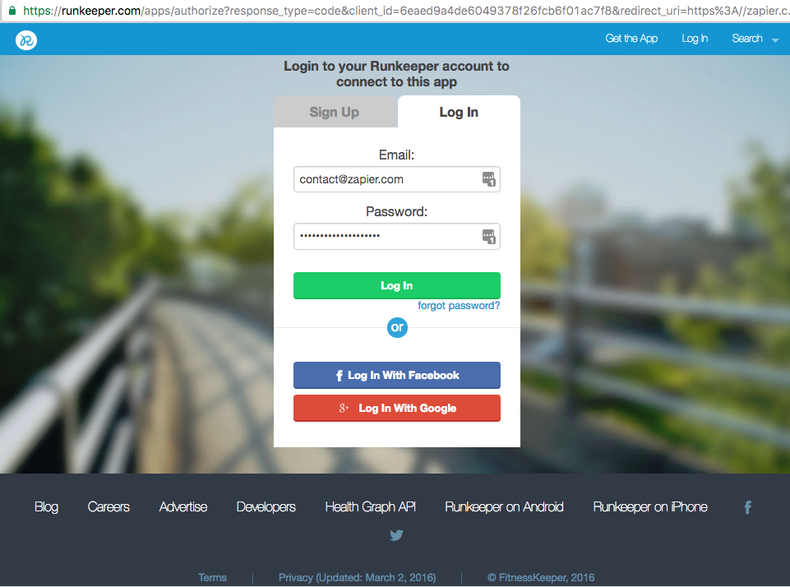Open the Terms link in footer
This screenshot has width=790, height=587.
pos(212,577)
